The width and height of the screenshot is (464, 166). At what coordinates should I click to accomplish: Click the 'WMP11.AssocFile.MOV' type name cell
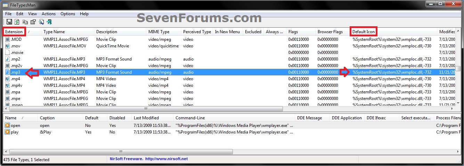tap(65, 46)
